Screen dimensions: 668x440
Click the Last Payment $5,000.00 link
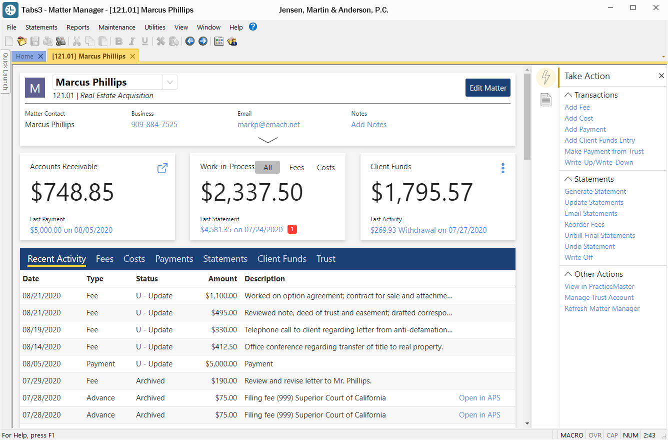(x=71, y=230)
